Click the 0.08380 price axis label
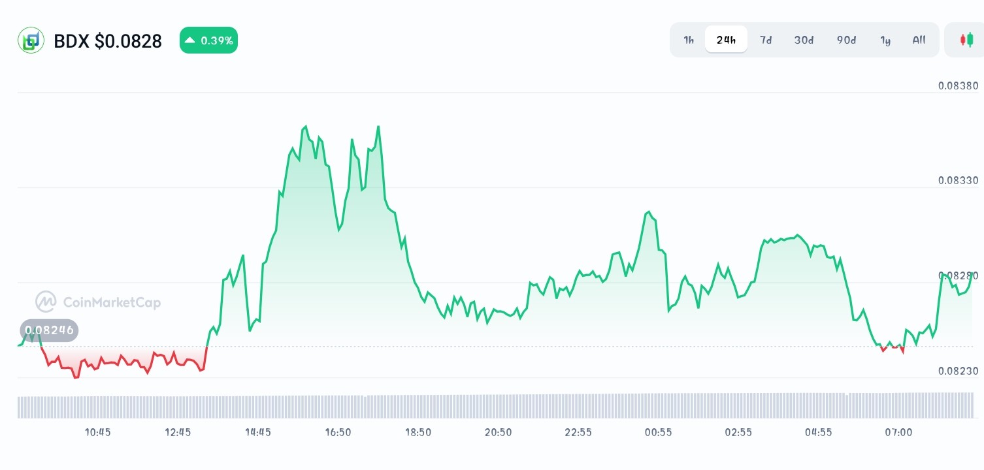984x470 pixels. point(958,86)
